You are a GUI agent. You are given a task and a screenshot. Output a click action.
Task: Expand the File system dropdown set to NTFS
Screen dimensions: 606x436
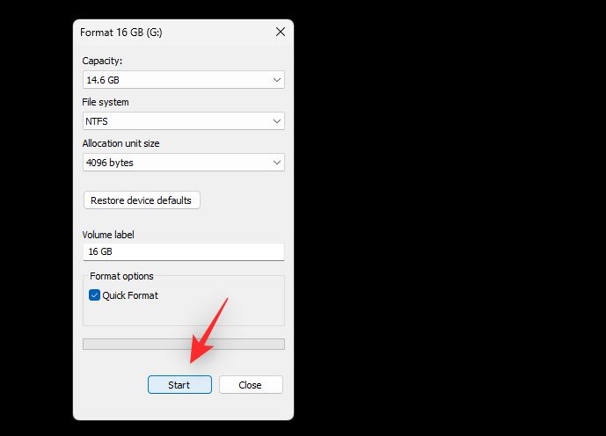(184, 121)
